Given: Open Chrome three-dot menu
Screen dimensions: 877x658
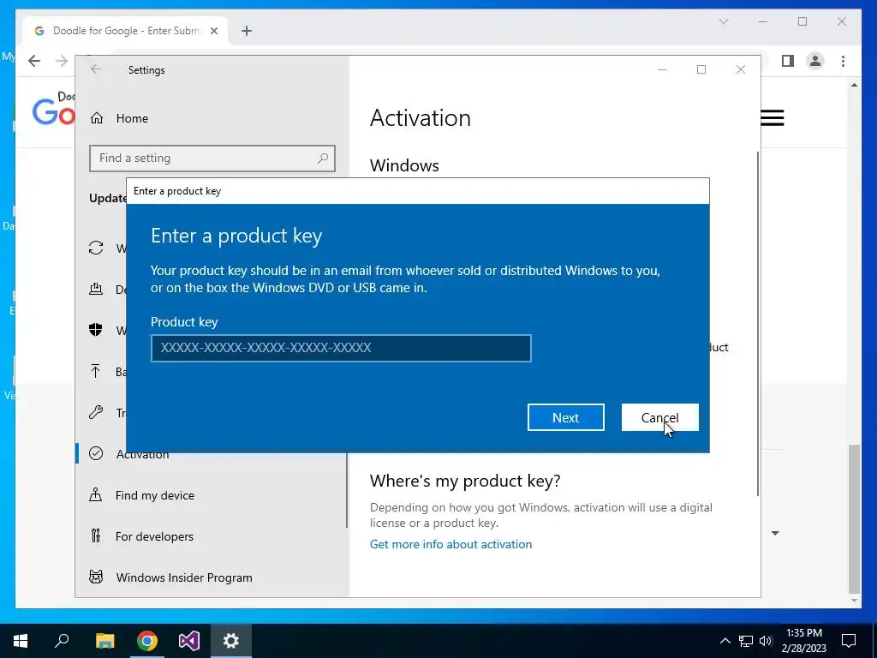Looking at the screenshot, I should [x=843, y=61].
